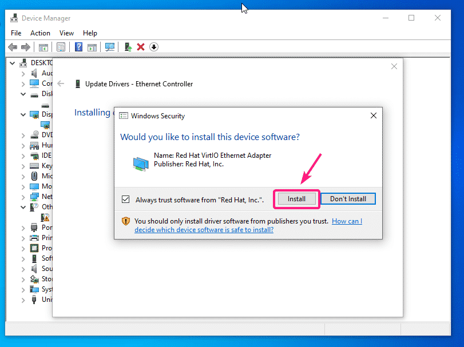Toggle the Show/Hide Console Tree toolbar icon

pos(43,47)
